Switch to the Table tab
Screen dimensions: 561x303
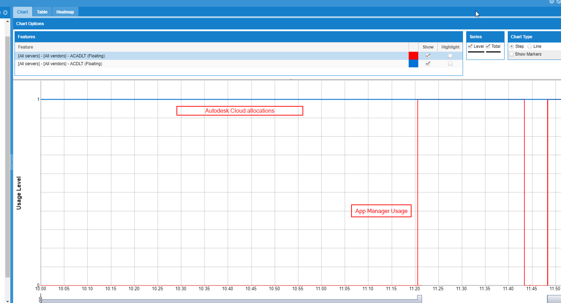tap(42, 12)
